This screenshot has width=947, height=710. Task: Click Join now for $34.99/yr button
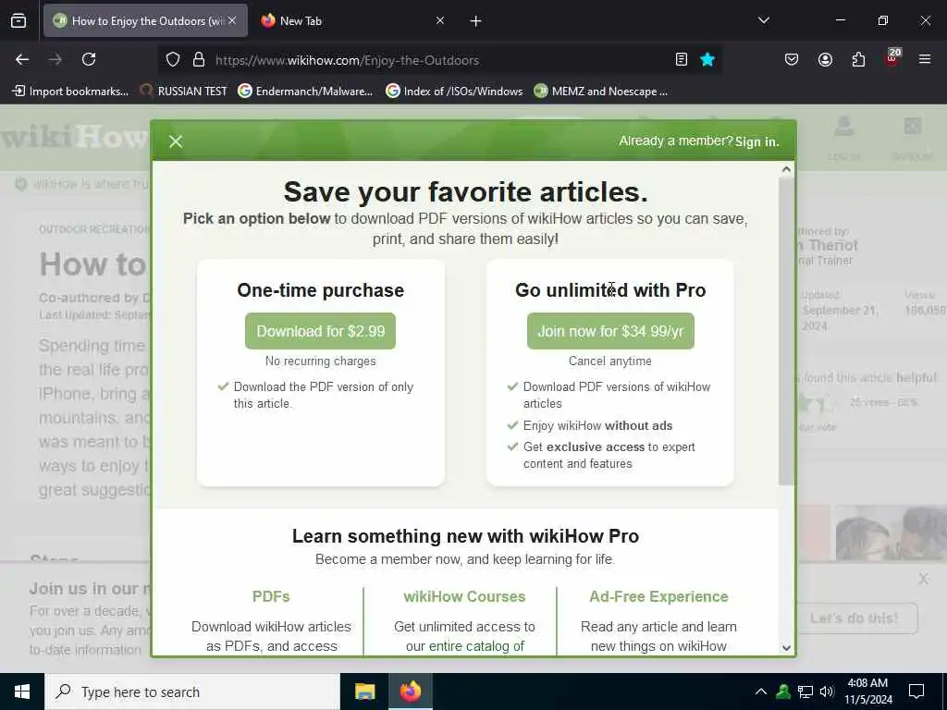610,331
